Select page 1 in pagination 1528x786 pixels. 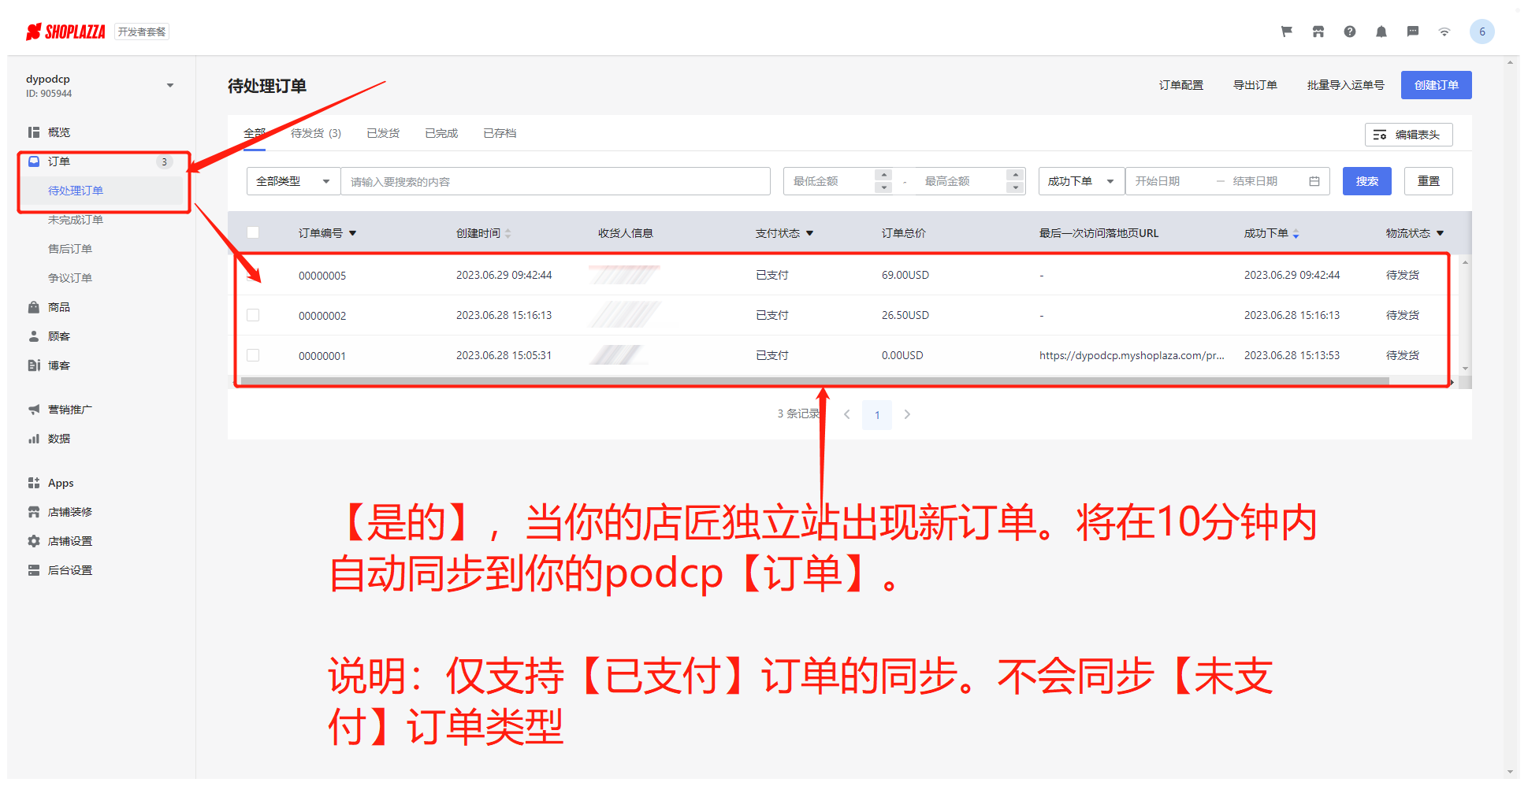pyautogui.click(x=877, y=415)
